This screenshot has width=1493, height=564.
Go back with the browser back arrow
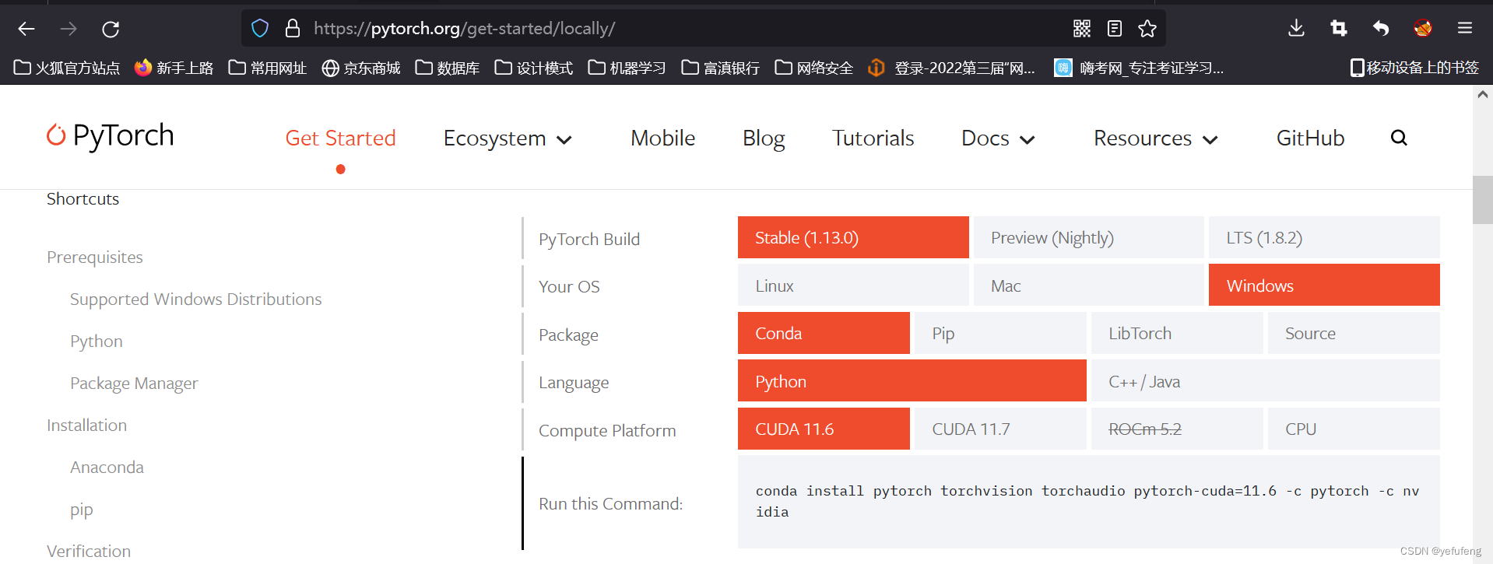26,29
